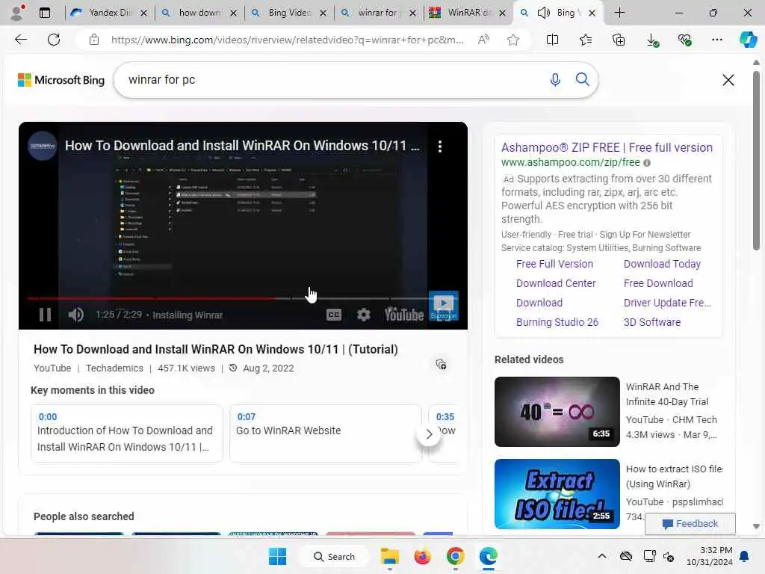This screenshot has height=574, width=765.
Task: Go back in browser
Action: click(21, 40)
